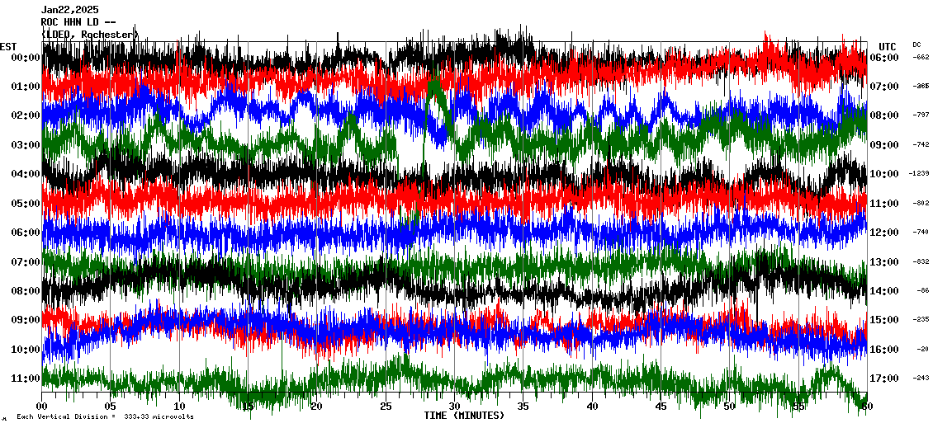Click the DC value -243
Screen dimensions: 933x428
921,379
